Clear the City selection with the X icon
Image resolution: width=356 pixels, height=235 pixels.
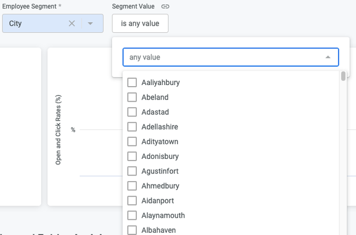(x=72, y=23)
